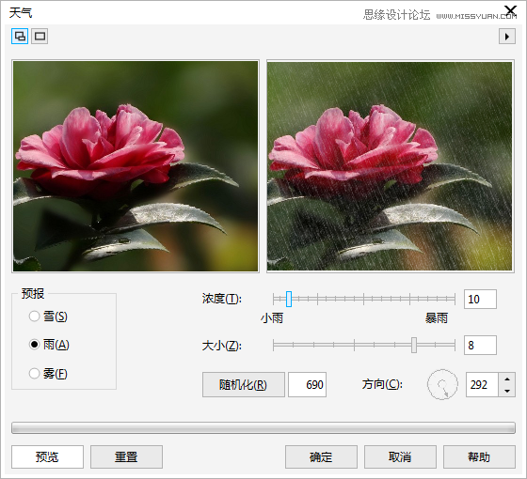Click the 取消 cancel button

coord(400,456)
